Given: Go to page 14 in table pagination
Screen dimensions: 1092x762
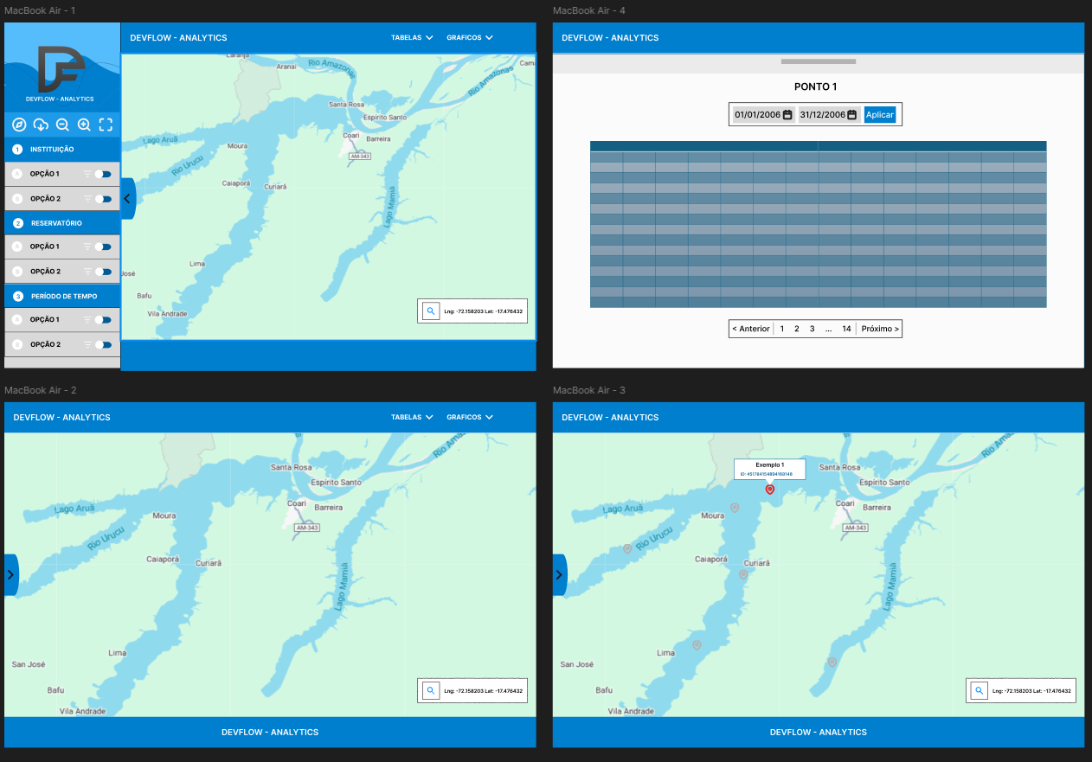Looking at the screenshot, I should 846,329.
